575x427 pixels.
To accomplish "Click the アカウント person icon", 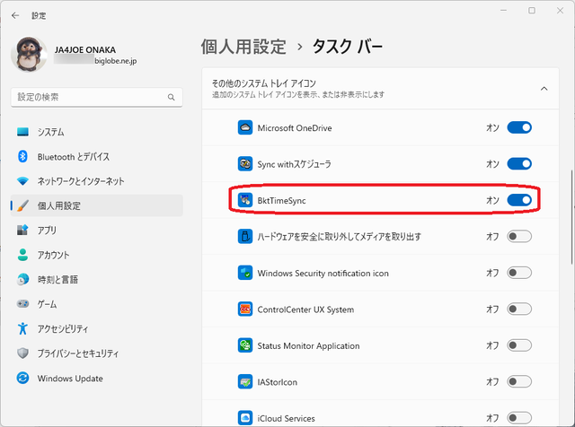I will click(x=22, y=255).
